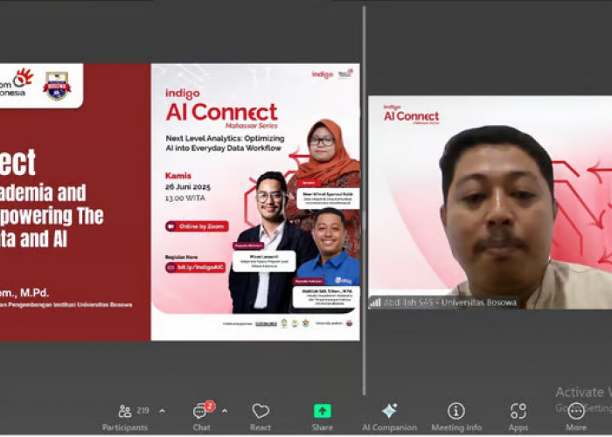The image size is (612, 437).
Task: Click the AI Connect poster title
Action: click(x=222, y=113)
